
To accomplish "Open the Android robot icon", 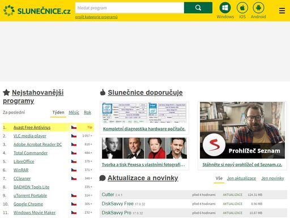I will pyautogui.click(x=258, y=8).
